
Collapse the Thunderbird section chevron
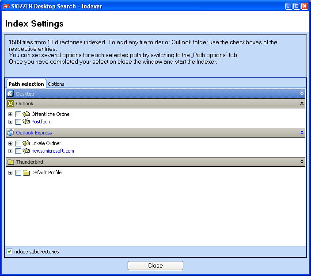point(302,161)
